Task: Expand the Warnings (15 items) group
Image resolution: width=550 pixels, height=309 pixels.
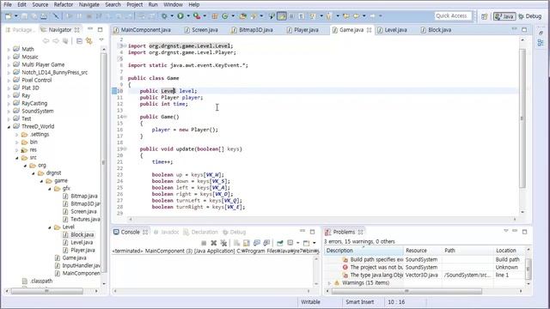Action: [329, 283]
